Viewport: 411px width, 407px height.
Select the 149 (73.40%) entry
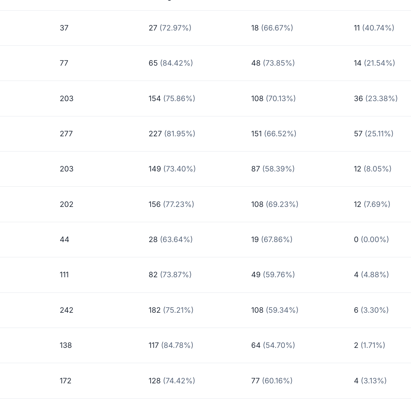tap(172, 169)
